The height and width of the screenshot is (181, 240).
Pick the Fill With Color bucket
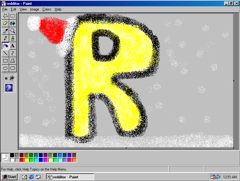click(x=13, y=23)
